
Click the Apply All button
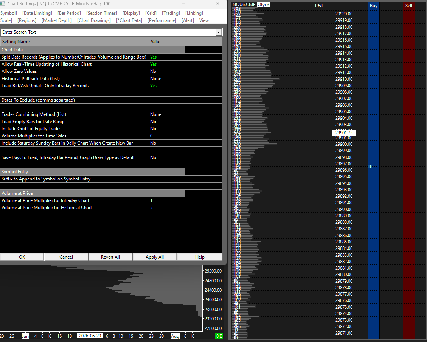point(155,257)
